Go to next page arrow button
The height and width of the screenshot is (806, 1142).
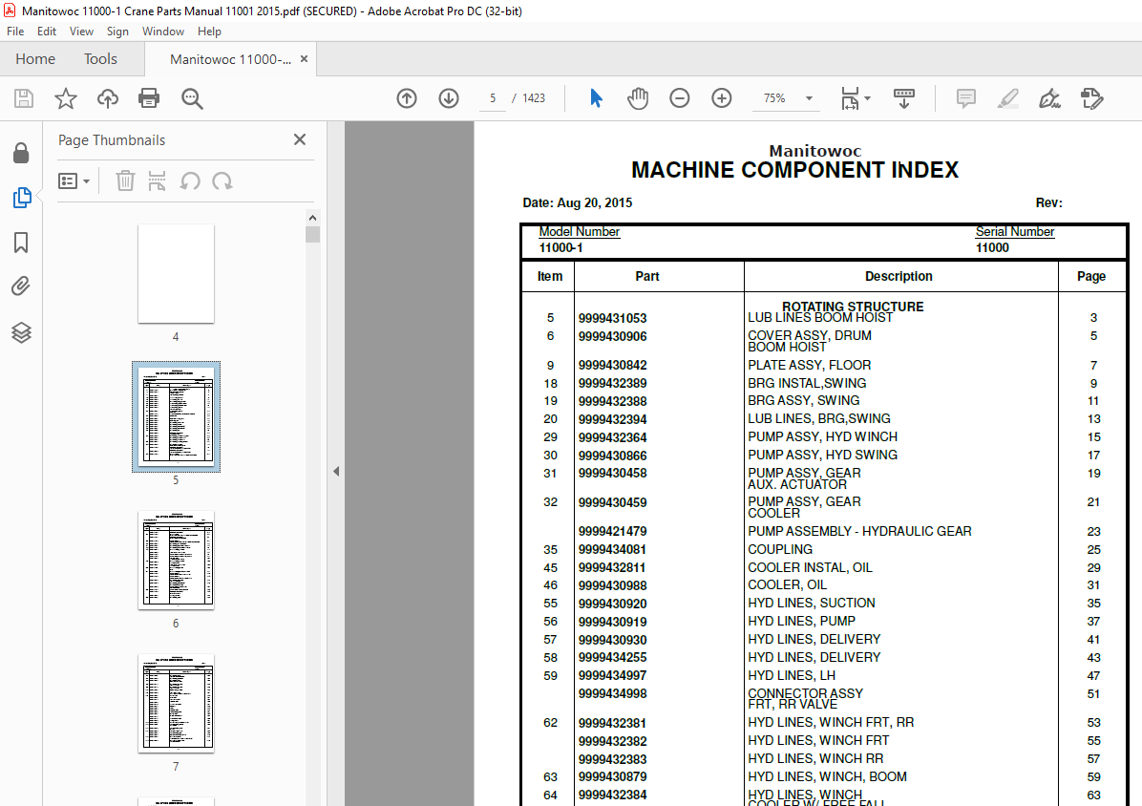coord(449,98)
